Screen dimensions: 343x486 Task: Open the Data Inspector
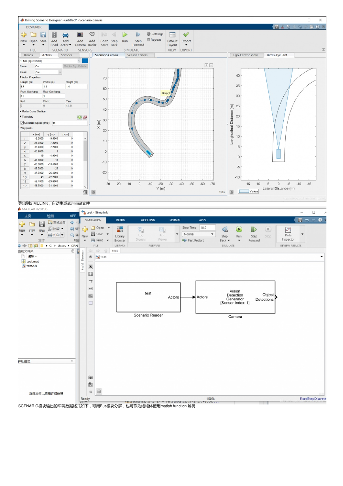[x=288, y=234]
